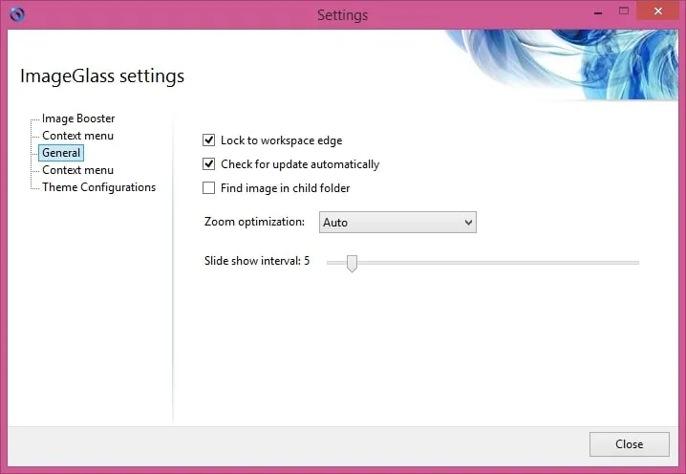Minimize the Settings window
Screen dimensions: 686x474
(x=598, y=11)
